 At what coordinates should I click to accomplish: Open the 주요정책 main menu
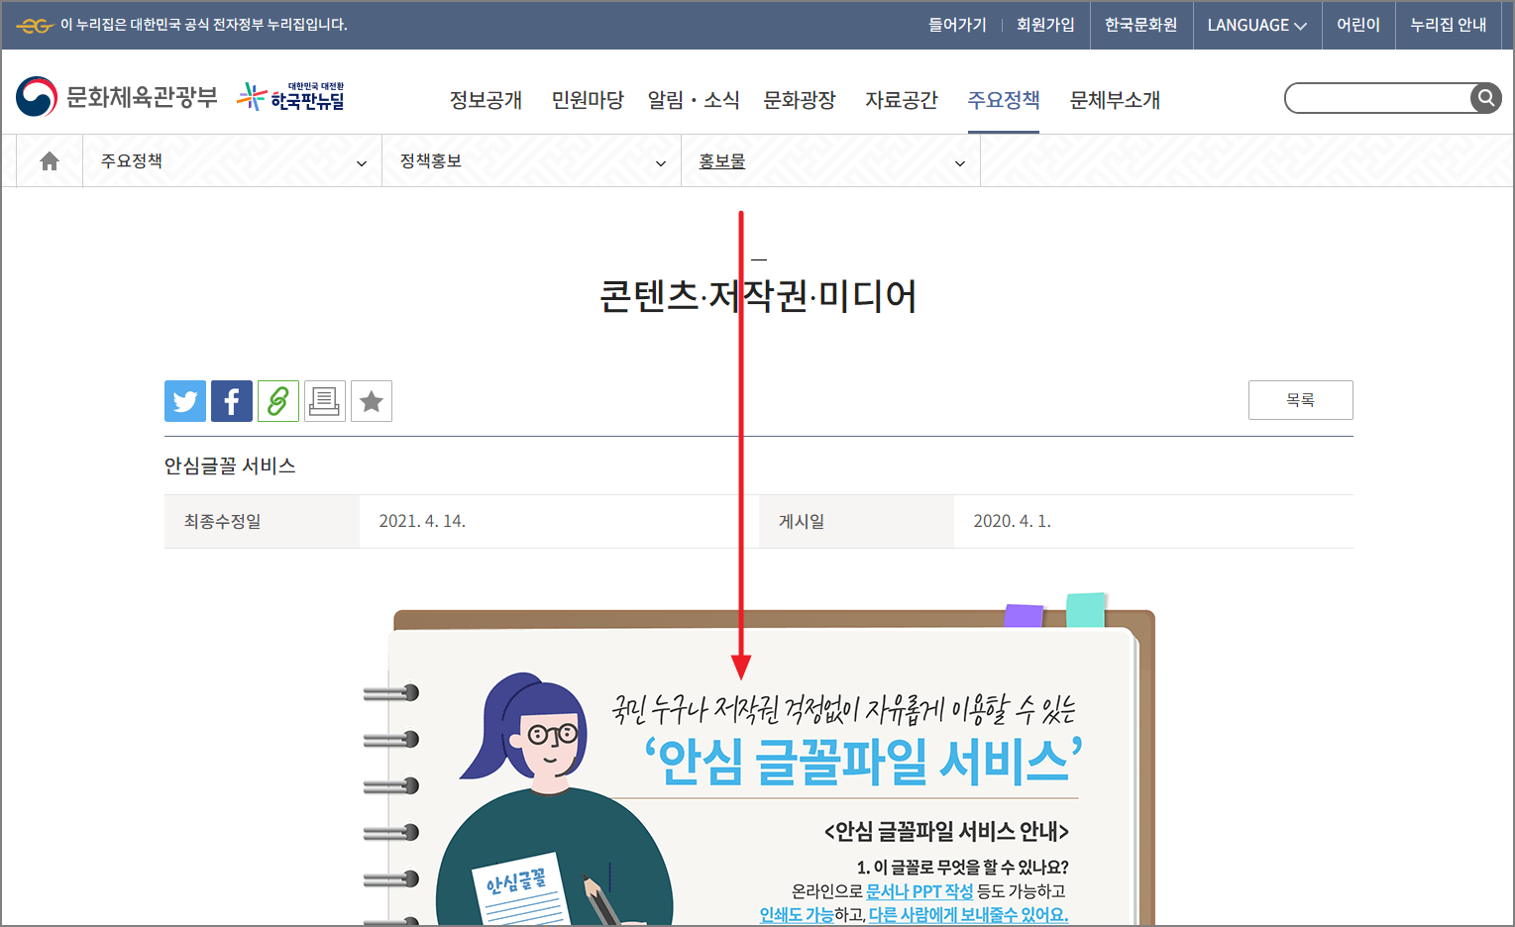[1004, 100]
